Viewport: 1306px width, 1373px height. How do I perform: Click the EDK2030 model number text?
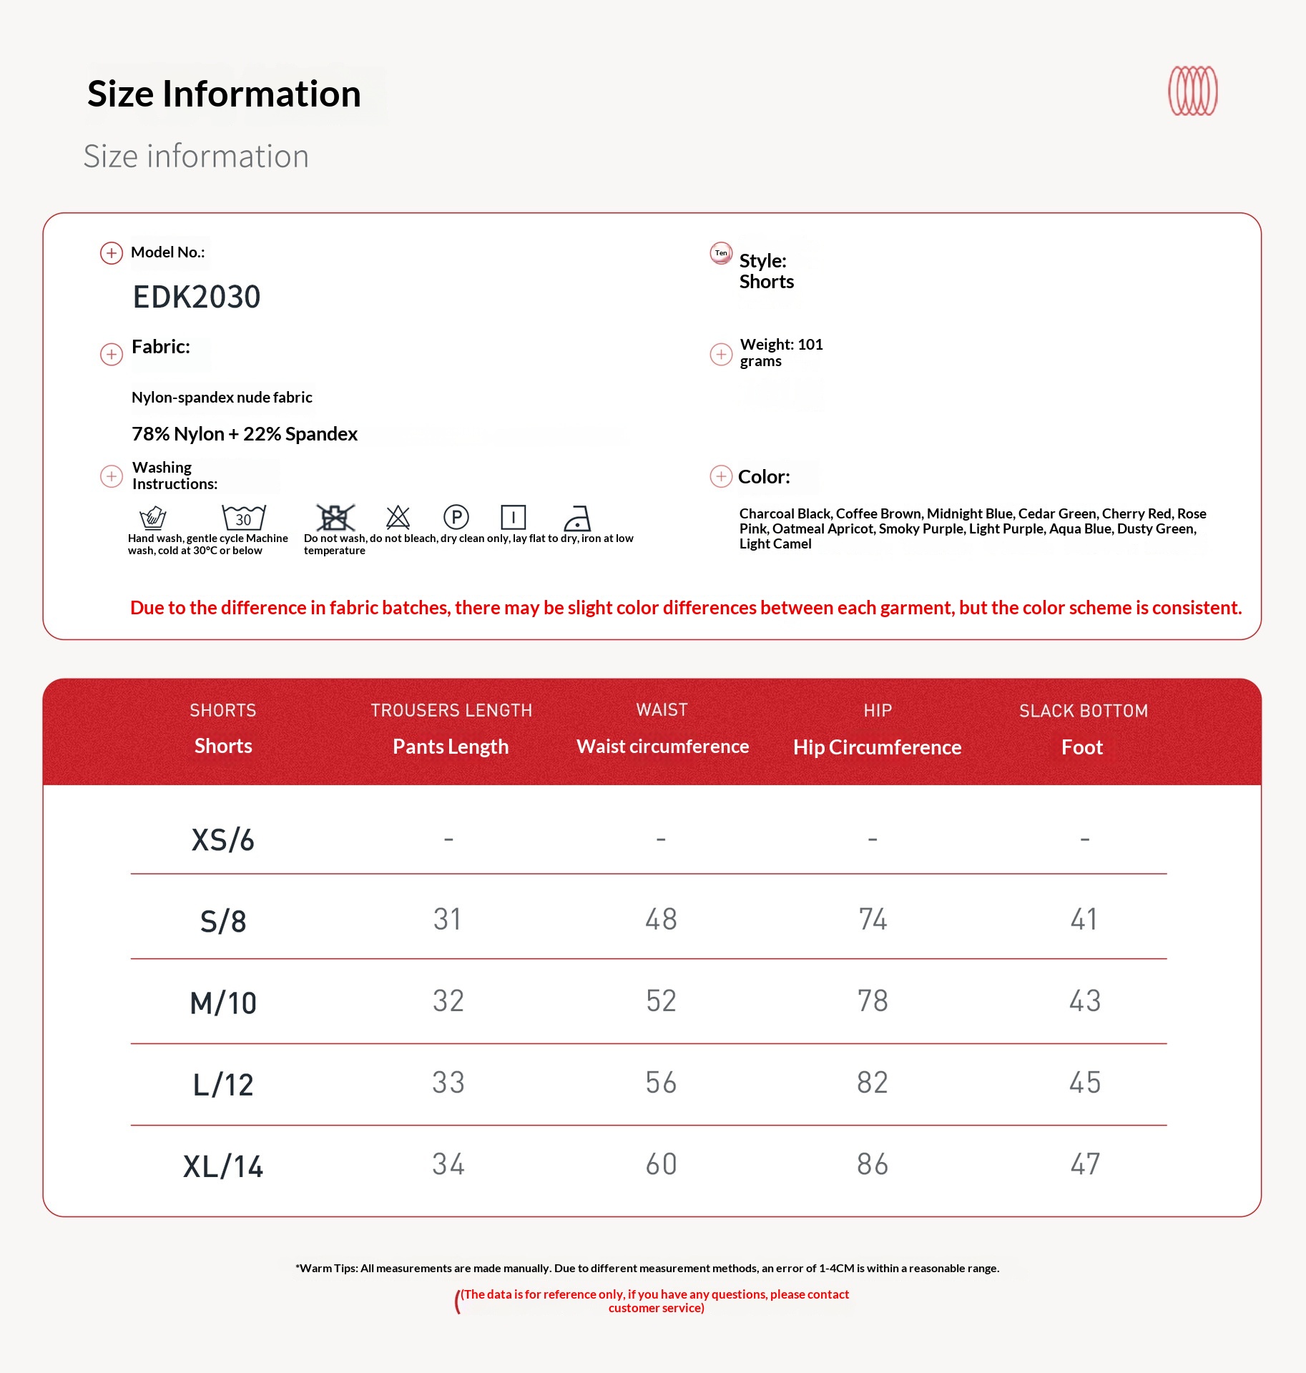(x=197, y=297)
